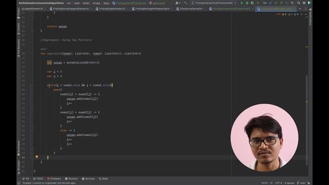Click the JetBrains Toolbox icon at top right

pyautogui.click(x=309, y=3)
